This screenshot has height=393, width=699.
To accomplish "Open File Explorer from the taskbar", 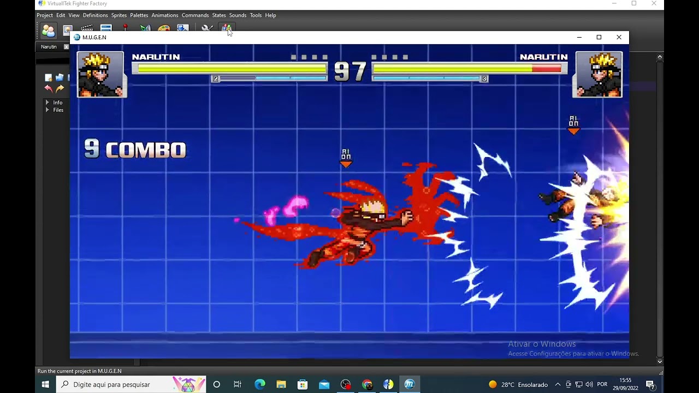I will pos(281,384).
